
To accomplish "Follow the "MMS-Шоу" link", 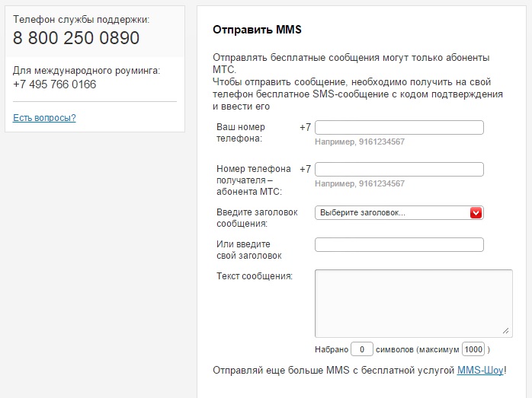I will [x=480, y=371].
